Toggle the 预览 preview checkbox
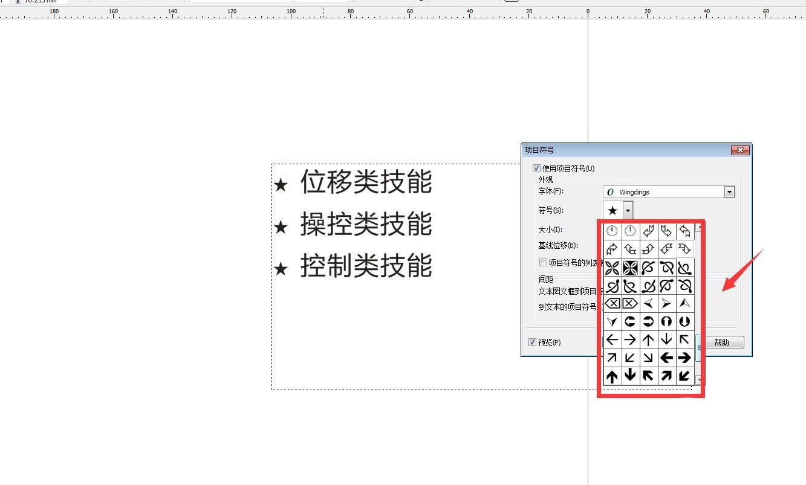 [532, 342]
